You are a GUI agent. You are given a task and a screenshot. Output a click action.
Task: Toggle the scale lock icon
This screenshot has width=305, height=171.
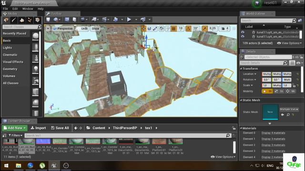[294, 85]
